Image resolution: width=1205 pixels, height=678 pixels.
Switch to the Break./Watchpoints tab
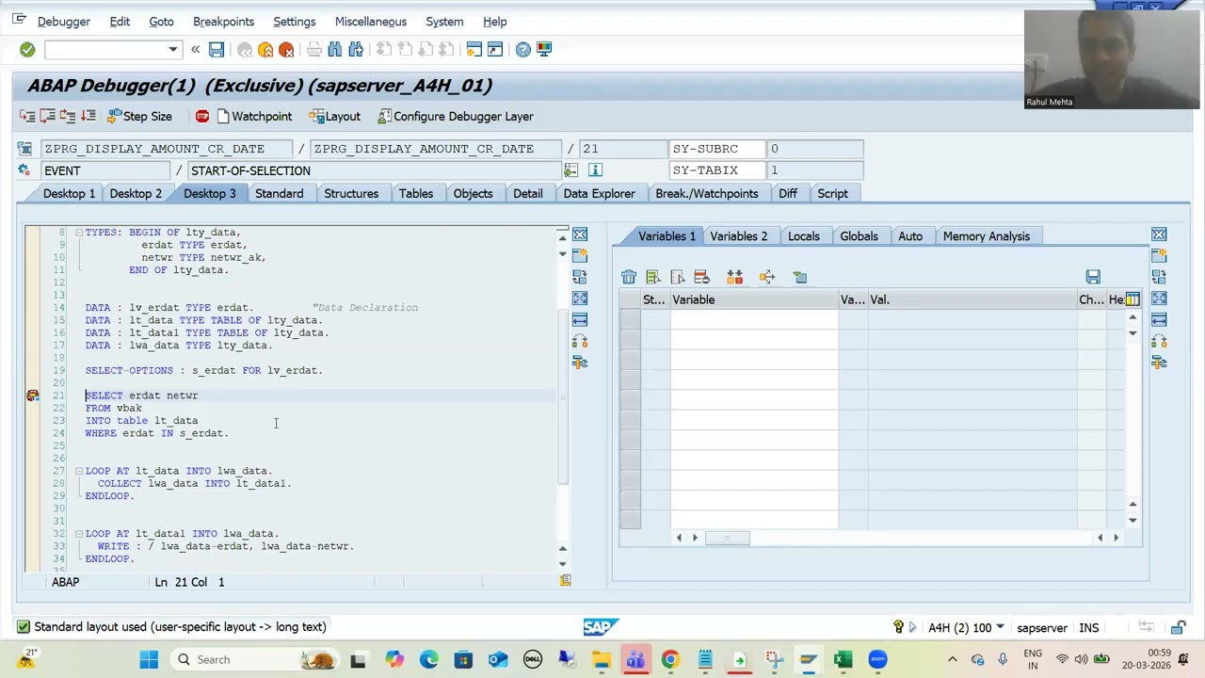[707, 193]
